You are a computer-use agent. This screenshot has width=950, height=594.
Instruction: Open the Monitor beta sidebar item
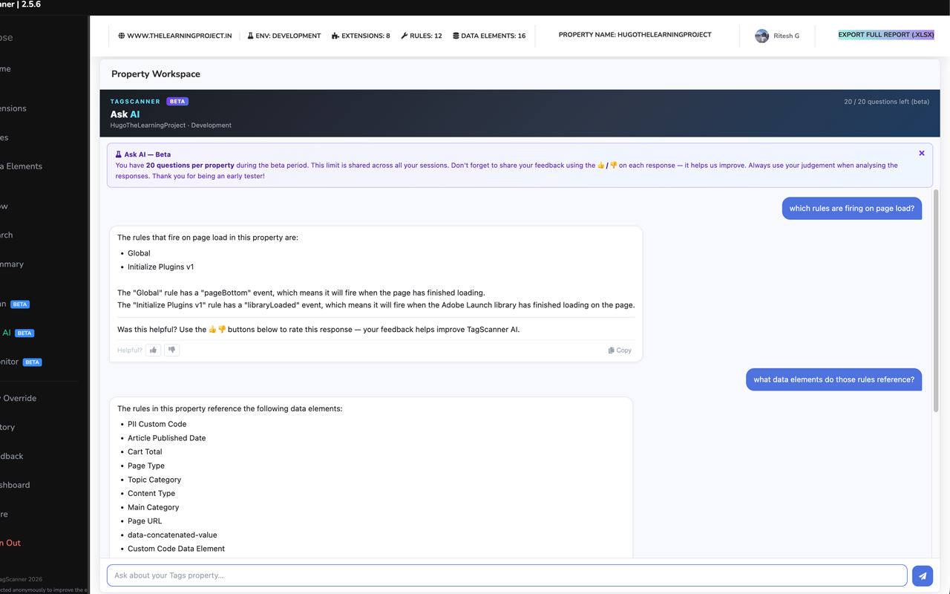coord(21,362)
